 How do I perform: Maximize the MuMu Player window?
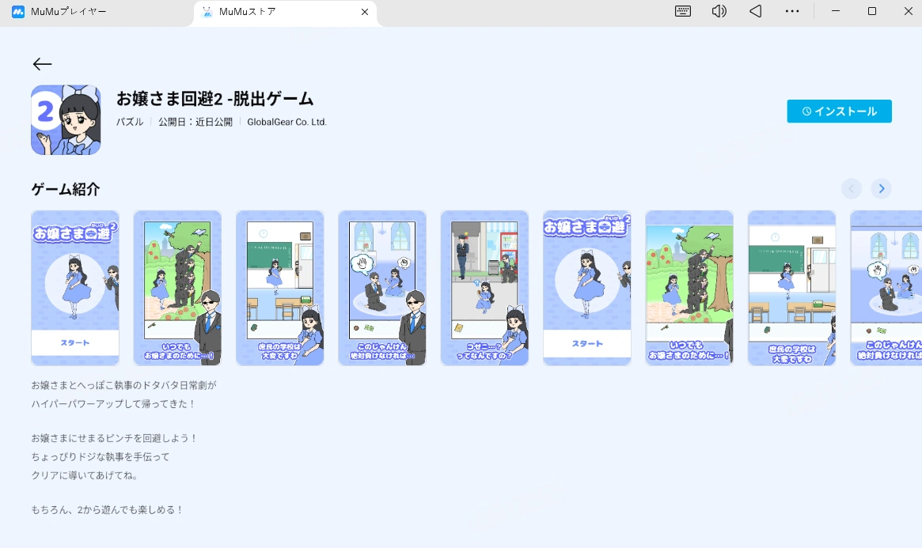pos(872,11)
